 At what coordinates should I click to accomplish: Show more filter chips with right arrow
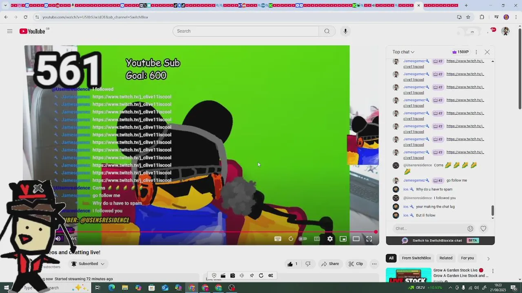tap(488, 258)
